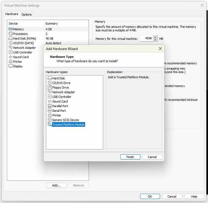The height and width of the screenshot is (203, 208).
Task: Cancel the Add Hardware Wizard
Action: [152, 157]
